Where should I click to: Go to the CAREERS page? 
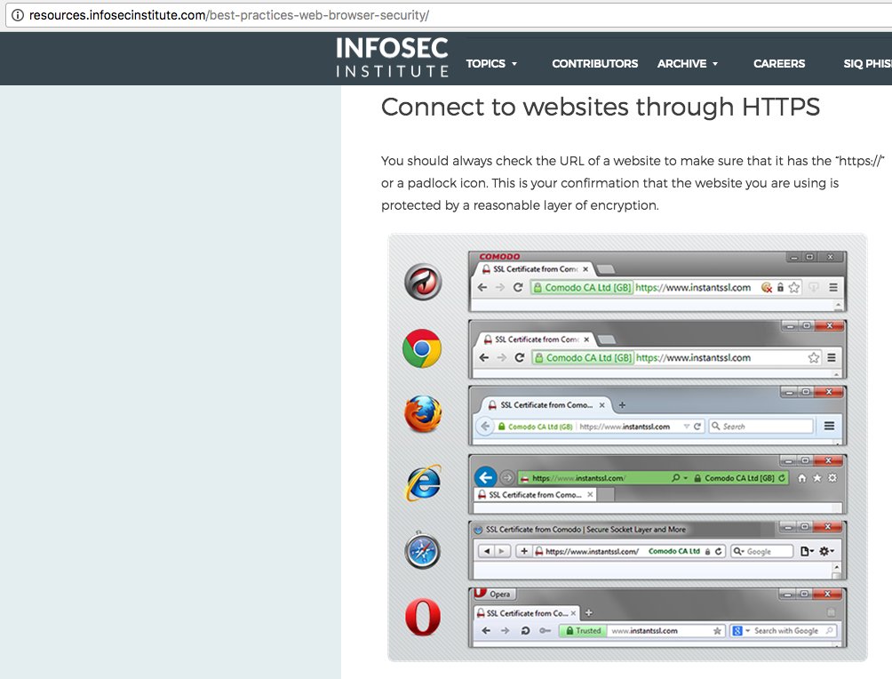[x=779, y=64]
